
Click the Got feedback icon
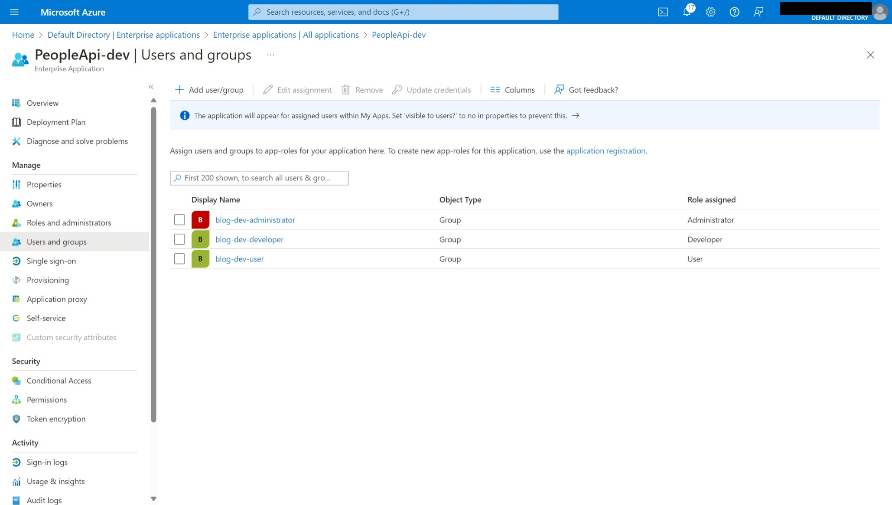pyautogui.click(x=558, y=90)
